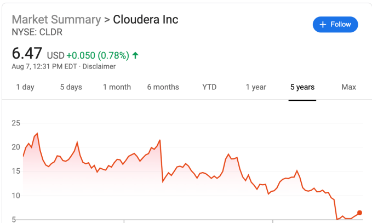372x223 pixels.
Task: Click the 15 label on y-axis
Action: click(x=16, y=171)
